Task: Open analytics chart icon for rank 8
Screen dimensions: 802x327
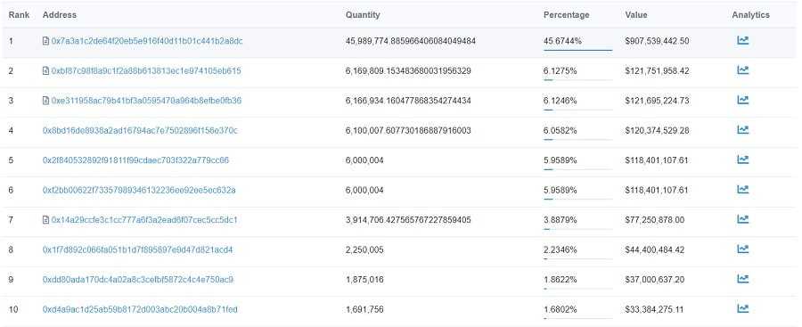Action: click(742, 249)
